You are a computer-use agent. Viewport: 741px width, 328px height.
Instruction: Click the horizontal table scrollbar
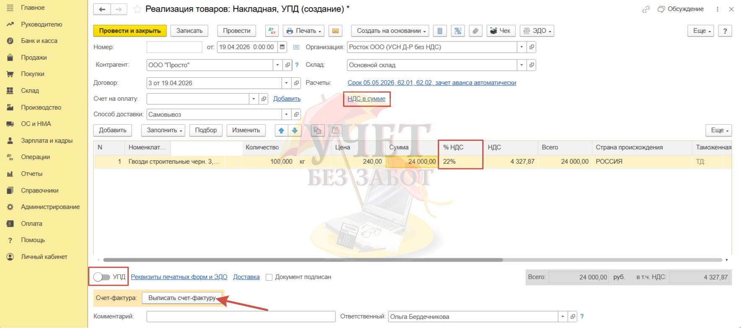click(302, 260)
